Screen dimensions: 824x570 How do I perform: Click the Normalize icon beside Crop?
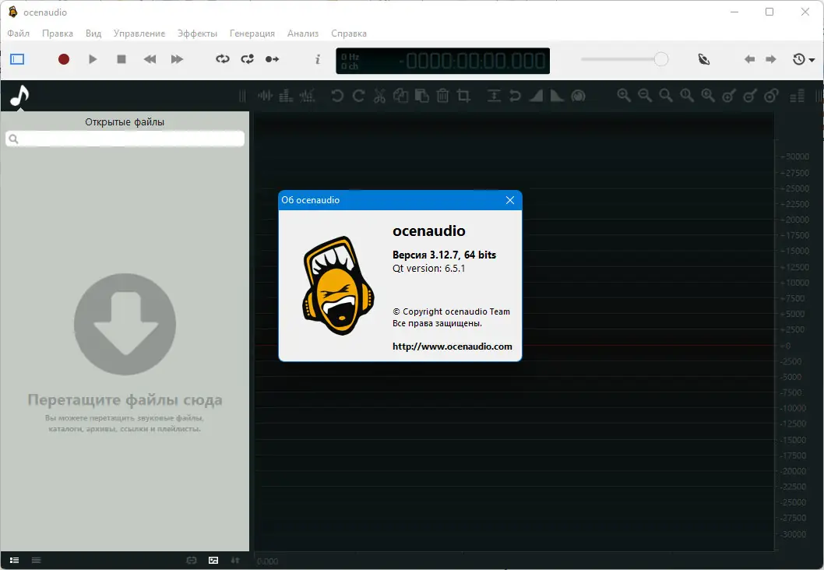[x=494, y=96]
